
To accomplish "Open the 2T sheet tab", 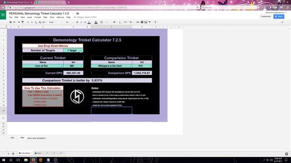I will pyautogui.click(x=55, y=153).
